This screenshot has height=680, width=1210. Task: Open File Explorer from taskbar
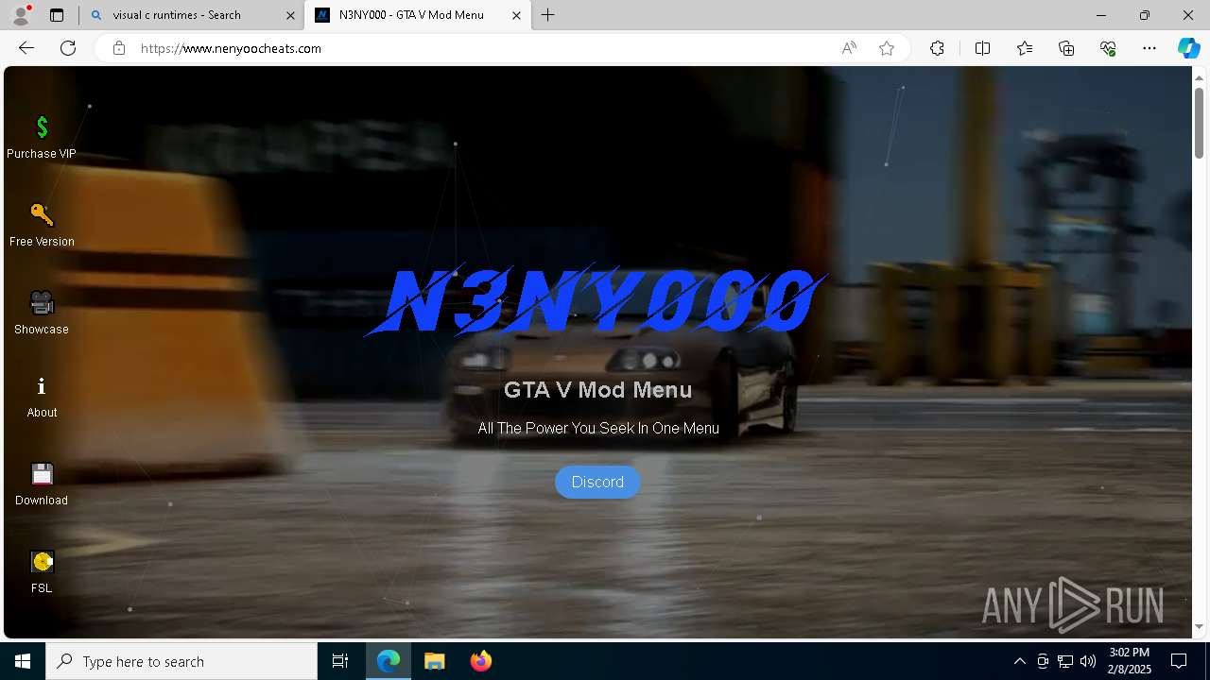(434, 661)
